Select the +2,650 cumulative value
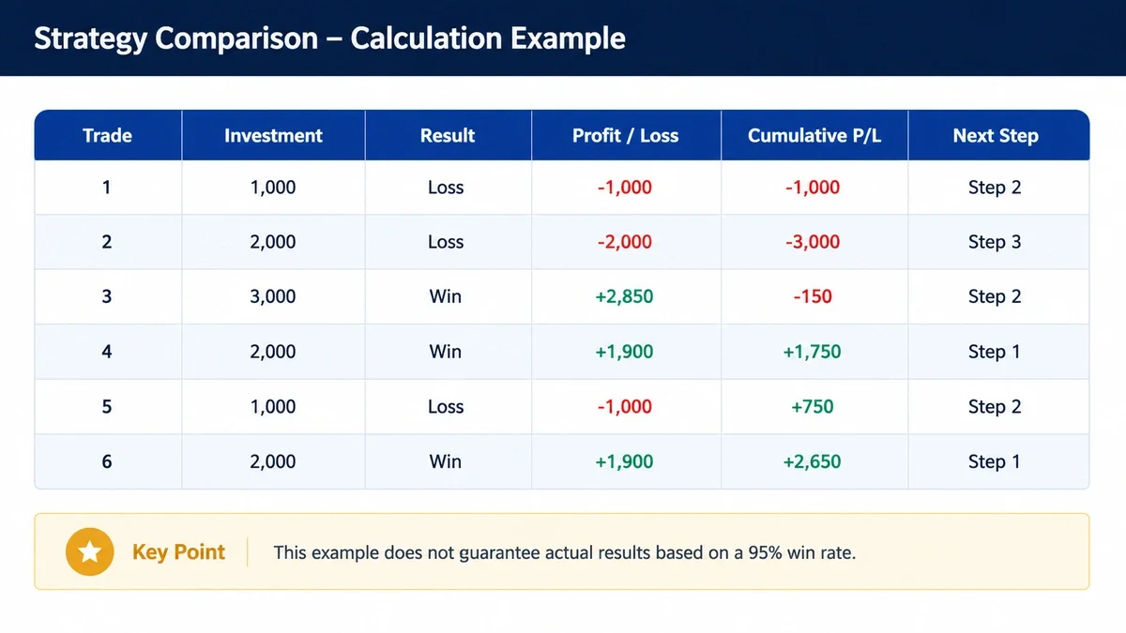 (x=813, y=461)
